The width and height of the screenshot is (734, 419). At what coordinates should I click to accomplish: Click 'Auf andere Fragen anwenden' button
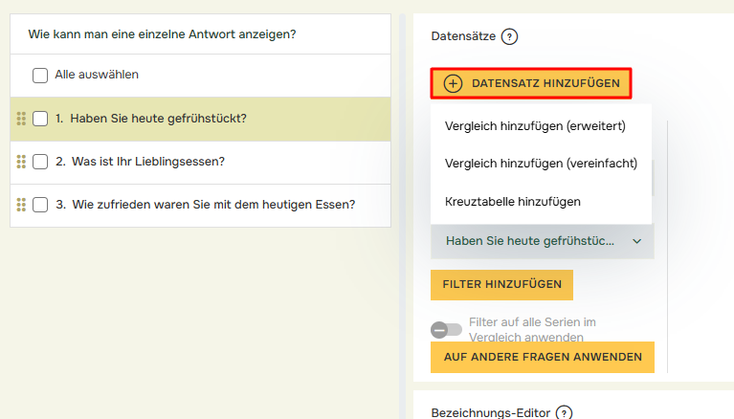(542, 357)
